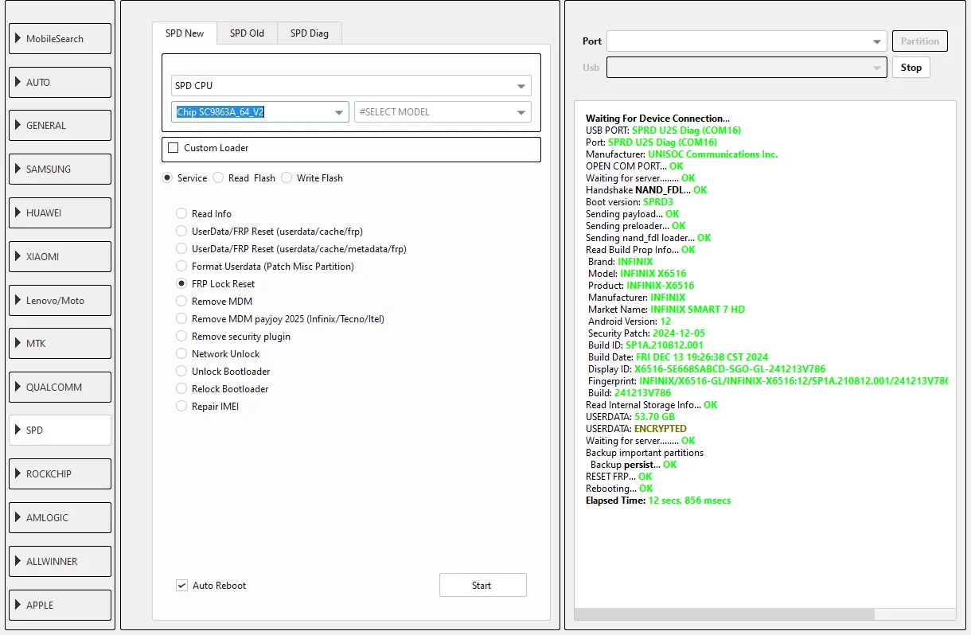Expand the SAMSUNG sidebar arrow

click(x=18, y=169)
